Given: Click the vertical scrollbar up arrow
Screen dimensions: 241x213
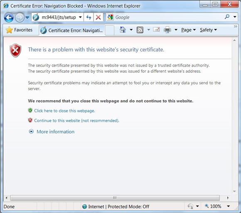Looking at the screenshot, I should [x=234, y=40].
